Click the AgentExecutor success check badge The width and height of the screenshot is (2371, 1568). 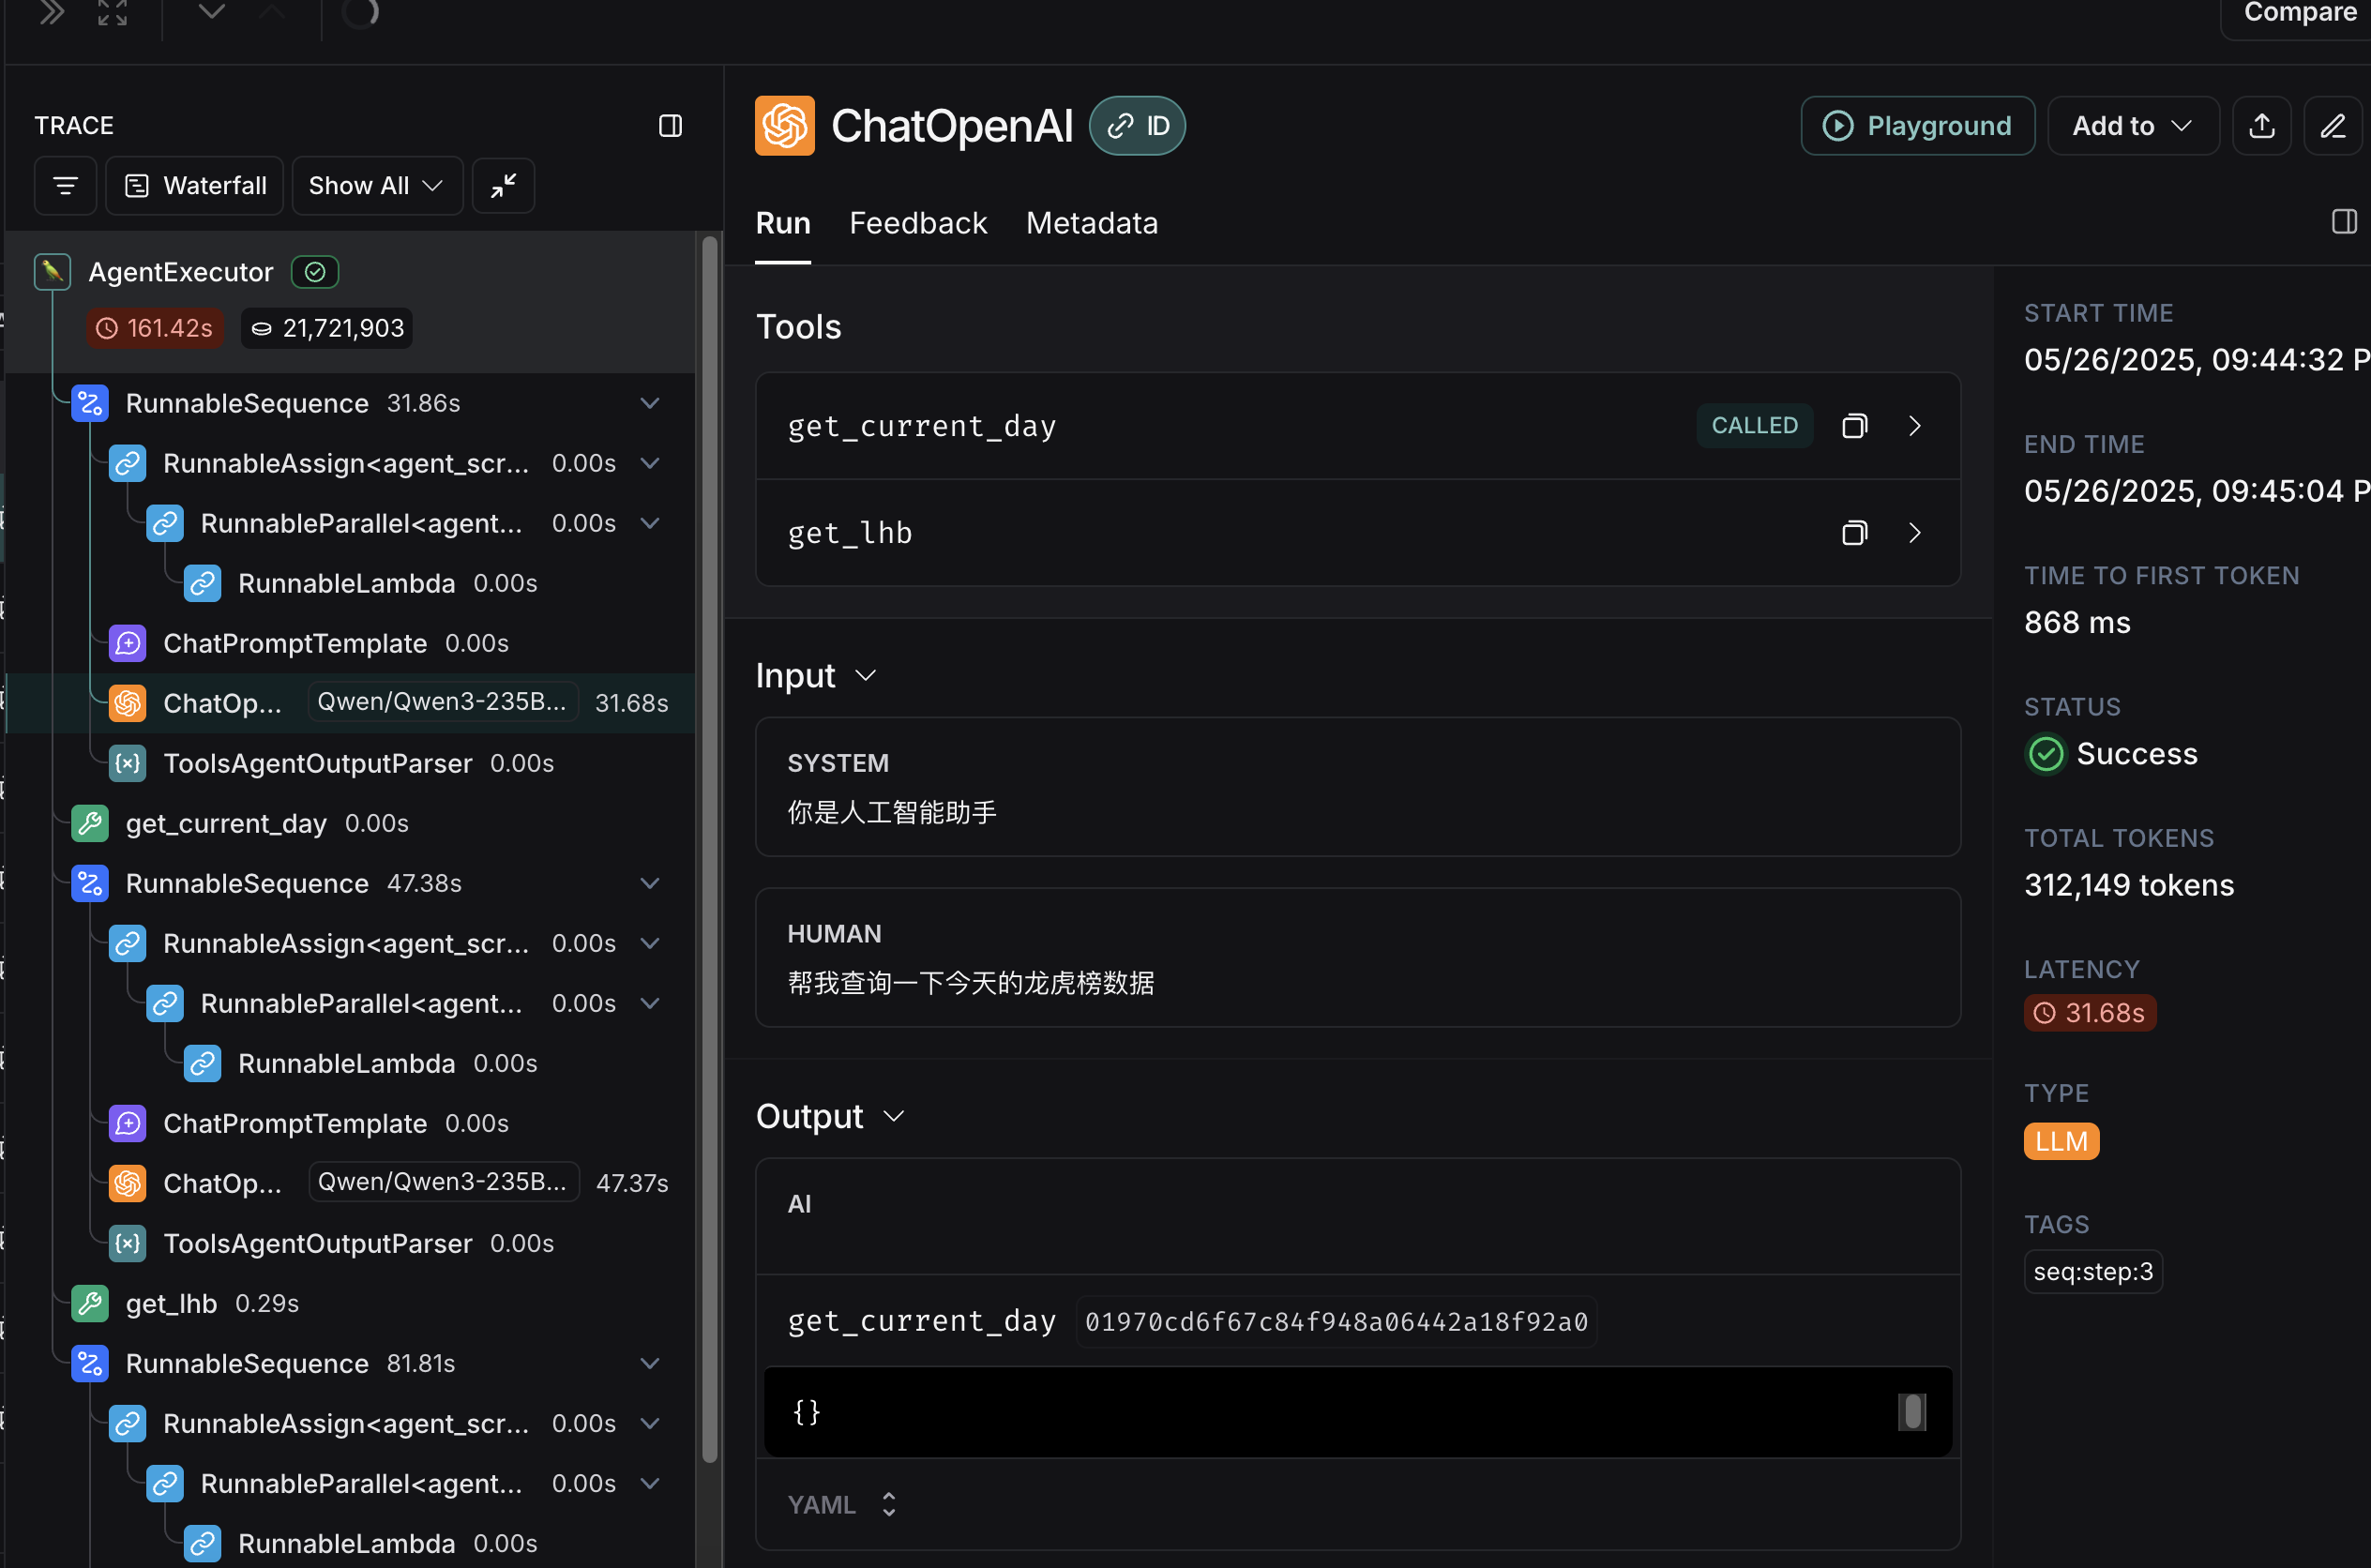pyautogui.click(x=315, y=272)
